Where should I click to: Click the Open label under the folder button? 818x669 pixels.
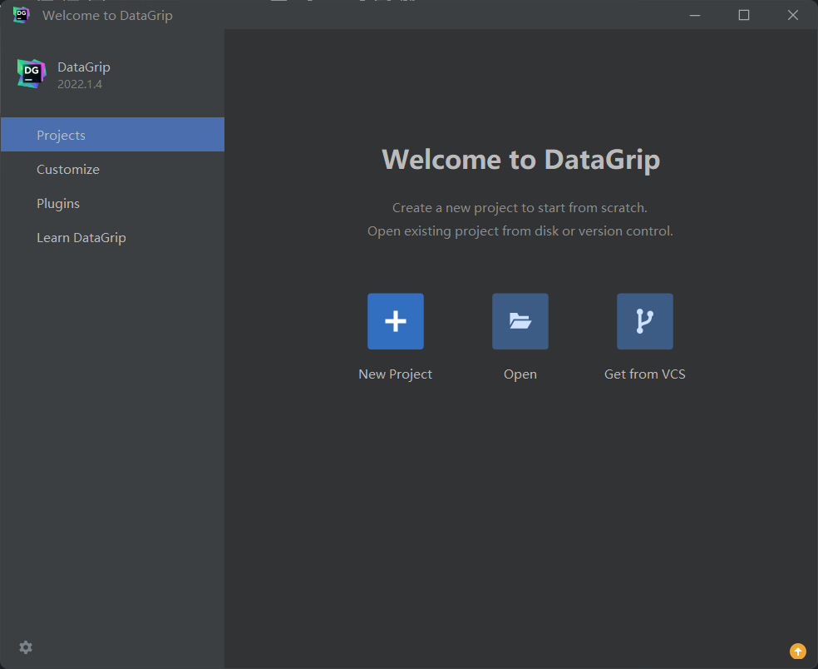(x=520, y=374)
